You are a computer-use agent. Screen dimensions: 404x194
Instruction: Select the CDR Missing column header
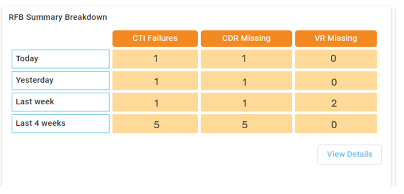246,38
